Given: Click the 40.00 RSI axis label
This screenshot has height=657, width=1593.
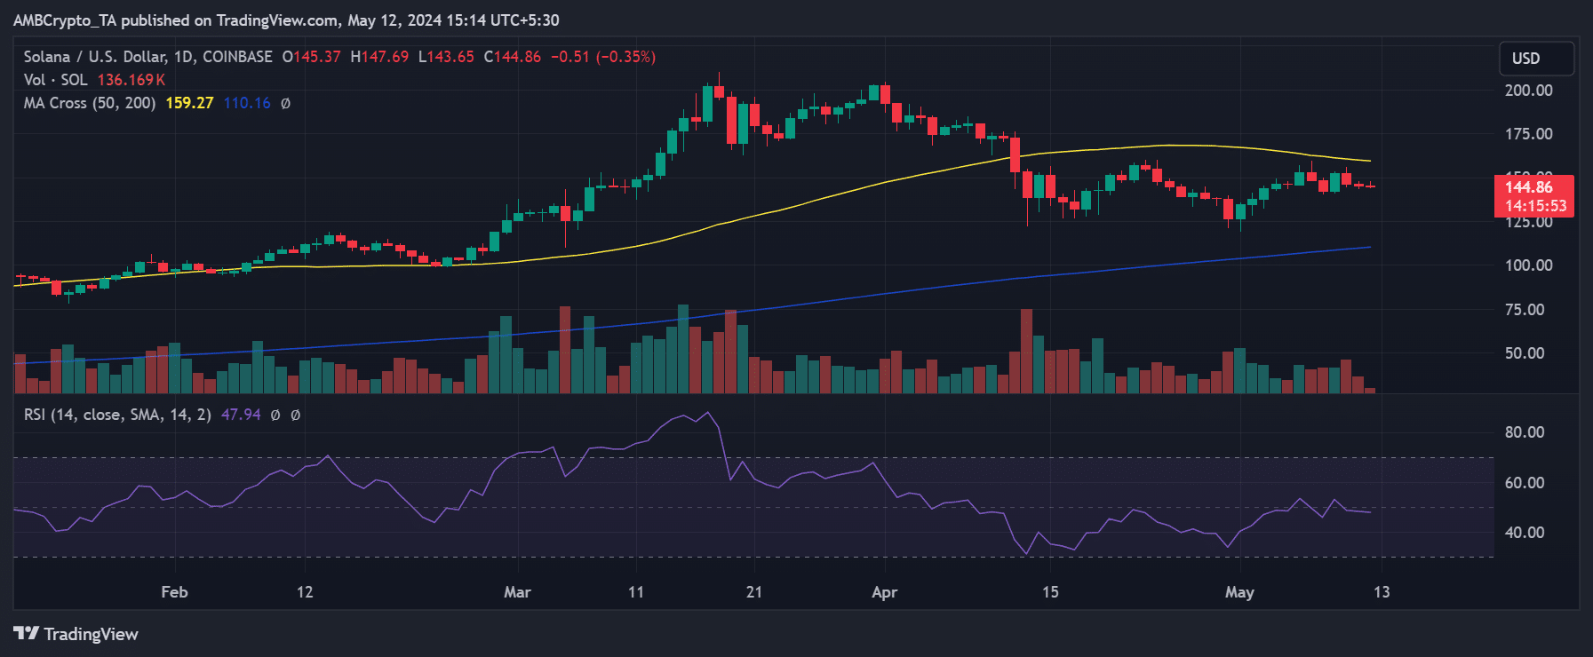Looking at the screenshot, I should [x=1525, y=533].
